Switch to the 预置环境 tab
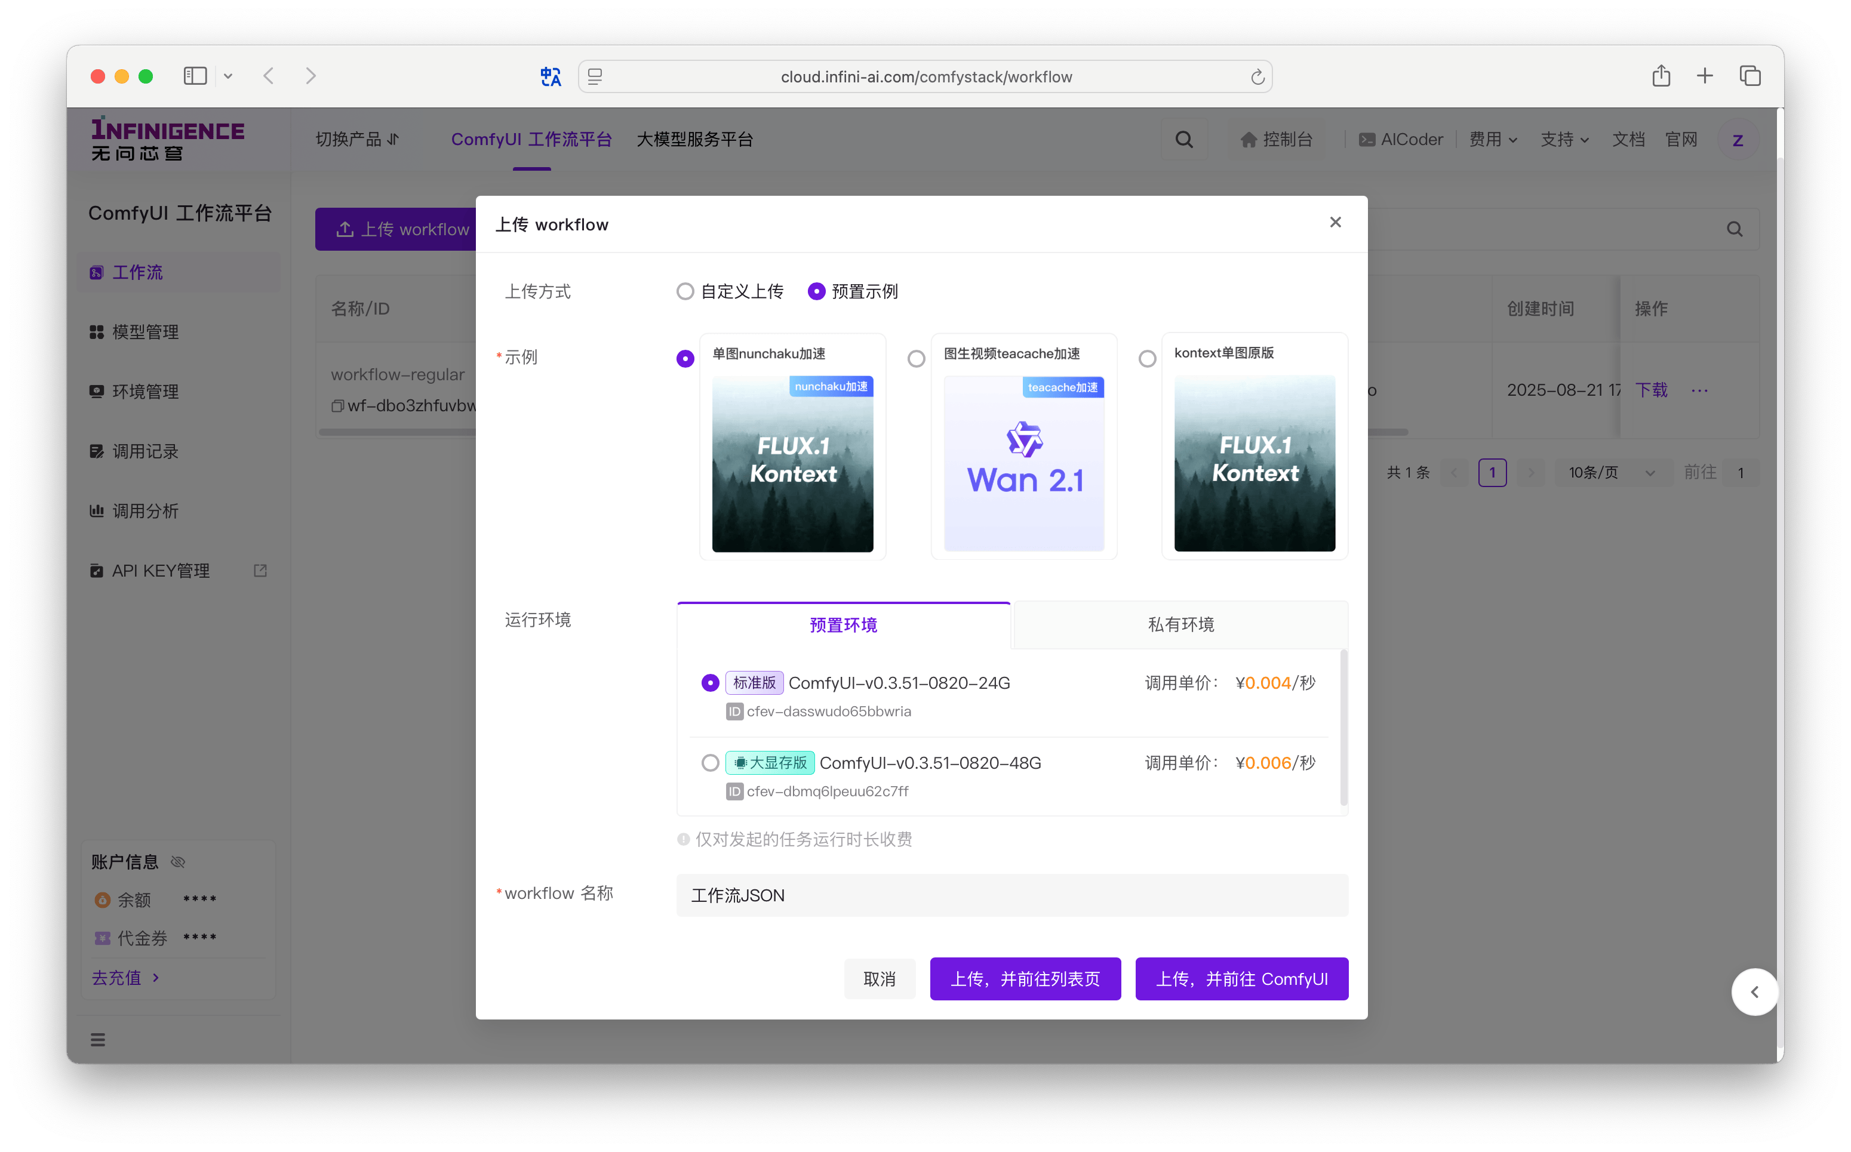The width and height of the screenshot is (1851, 1152). pos(843,625)
